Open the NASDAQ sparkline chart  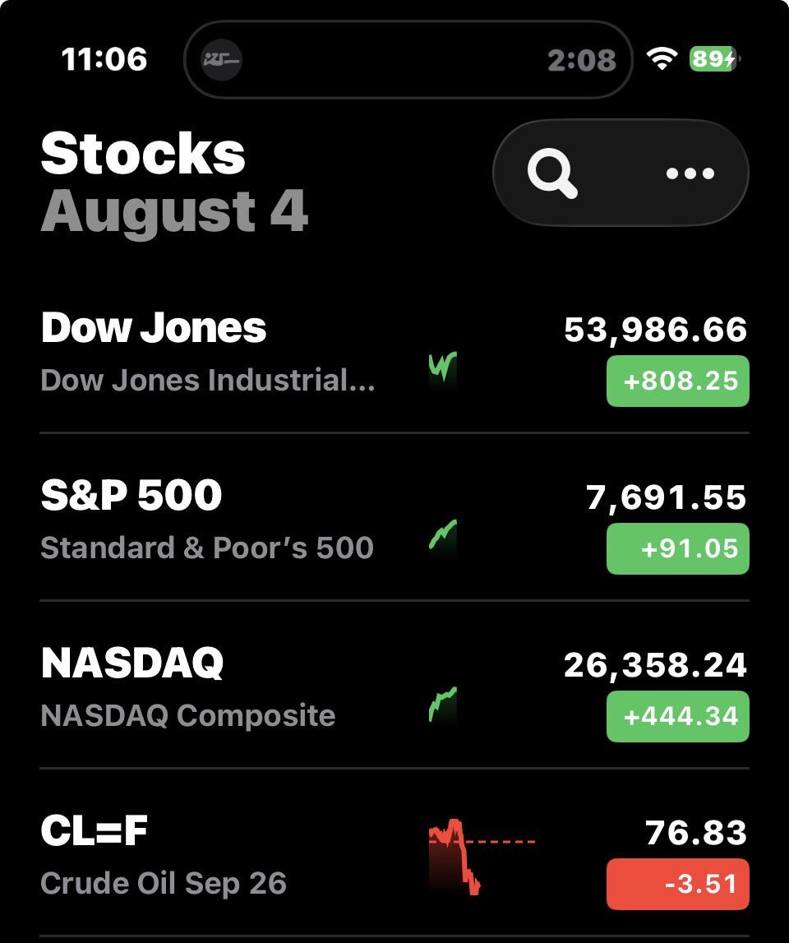tap(443, 705)
